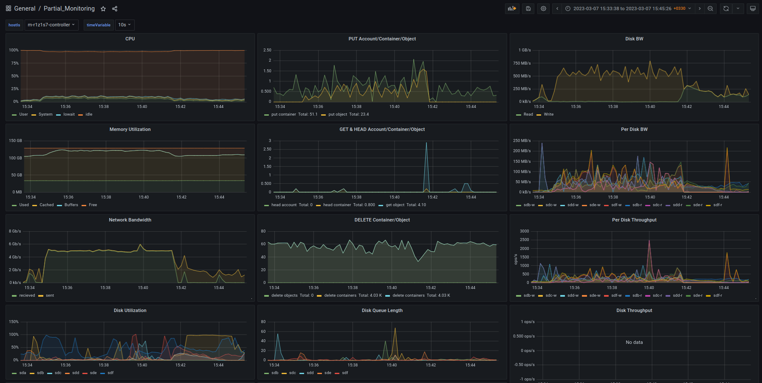Click the 'put object' legend color swatch
Viewport: 762px width, 383px height.
(x=323, y=115)
